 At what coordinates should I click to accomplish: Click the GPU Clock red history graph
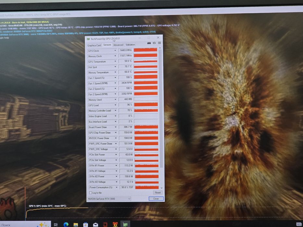coord(145,50)
